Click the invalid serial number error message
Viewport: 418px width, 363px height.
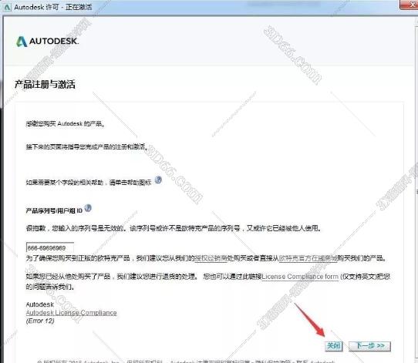click(x=174, y=228)
